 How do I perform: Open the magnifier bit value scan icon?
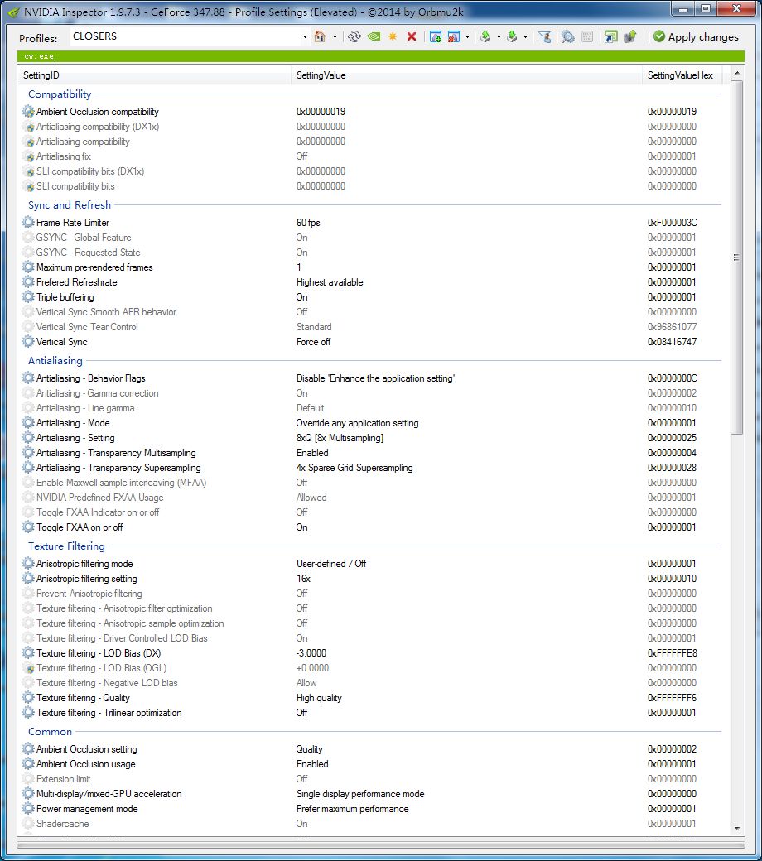(x=568, y=36)
